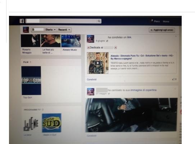Click the Facebook logo icon
The height and width of the screenshot is (144, 195).
click(22, 21)
